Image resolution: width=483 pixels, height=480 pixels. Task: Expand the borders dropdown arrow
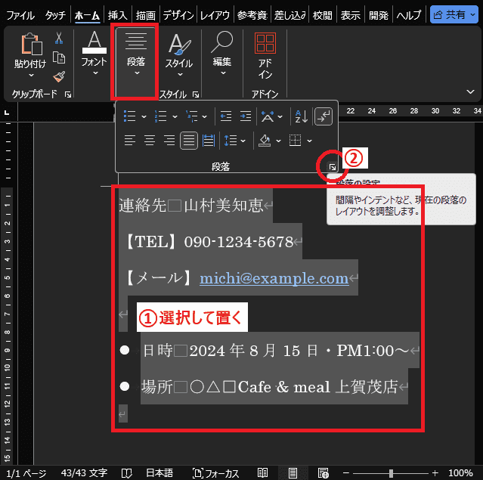(310, 140)
